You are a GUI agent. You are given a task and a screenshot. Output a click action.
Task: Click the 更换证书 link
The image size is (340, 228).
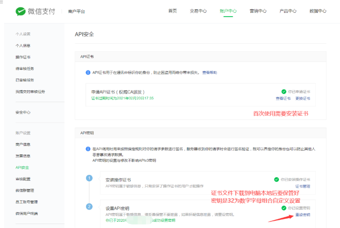point(303,99)
